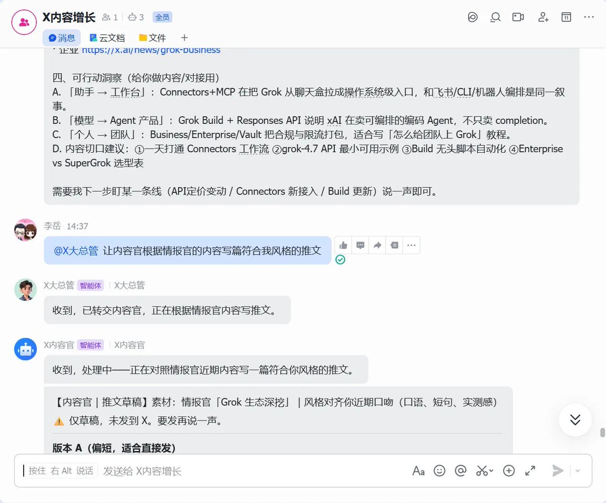This screenshot has width=606, height=503.
Task: Open the group calendar
Action: (x=566, y=17)
